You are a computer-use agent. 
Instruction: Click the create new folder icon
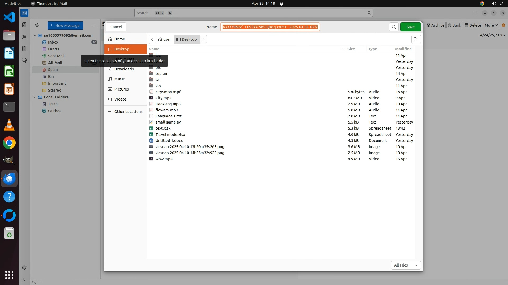416,40
